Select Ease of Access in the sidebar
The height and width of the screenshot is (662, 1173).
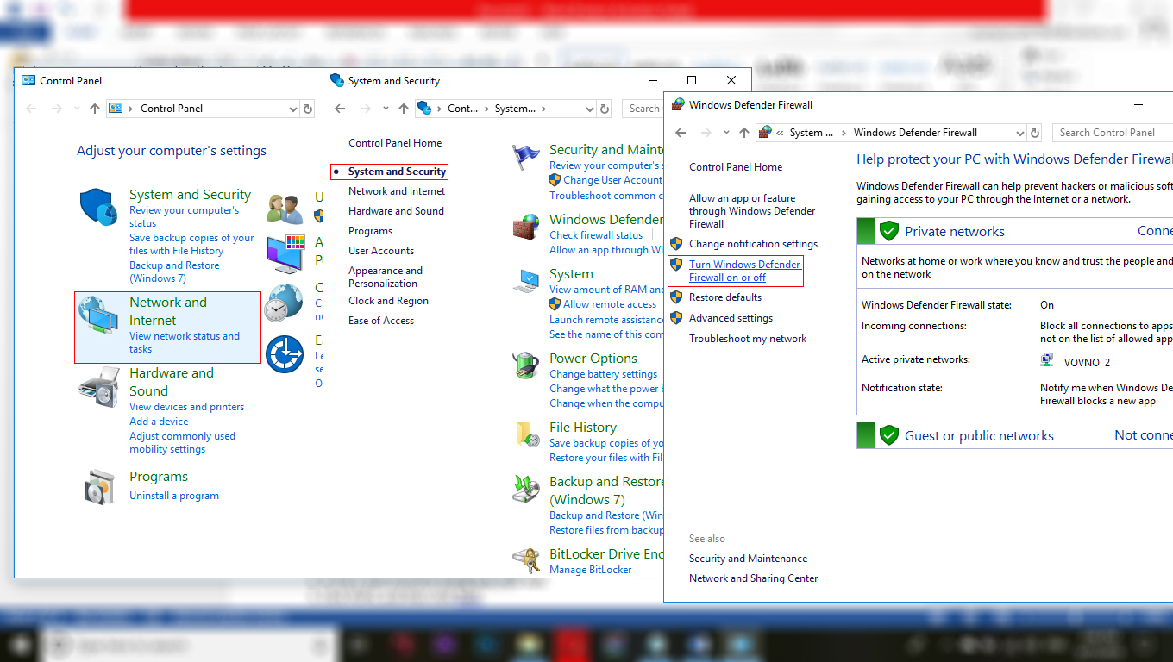[x=381, y=321]
